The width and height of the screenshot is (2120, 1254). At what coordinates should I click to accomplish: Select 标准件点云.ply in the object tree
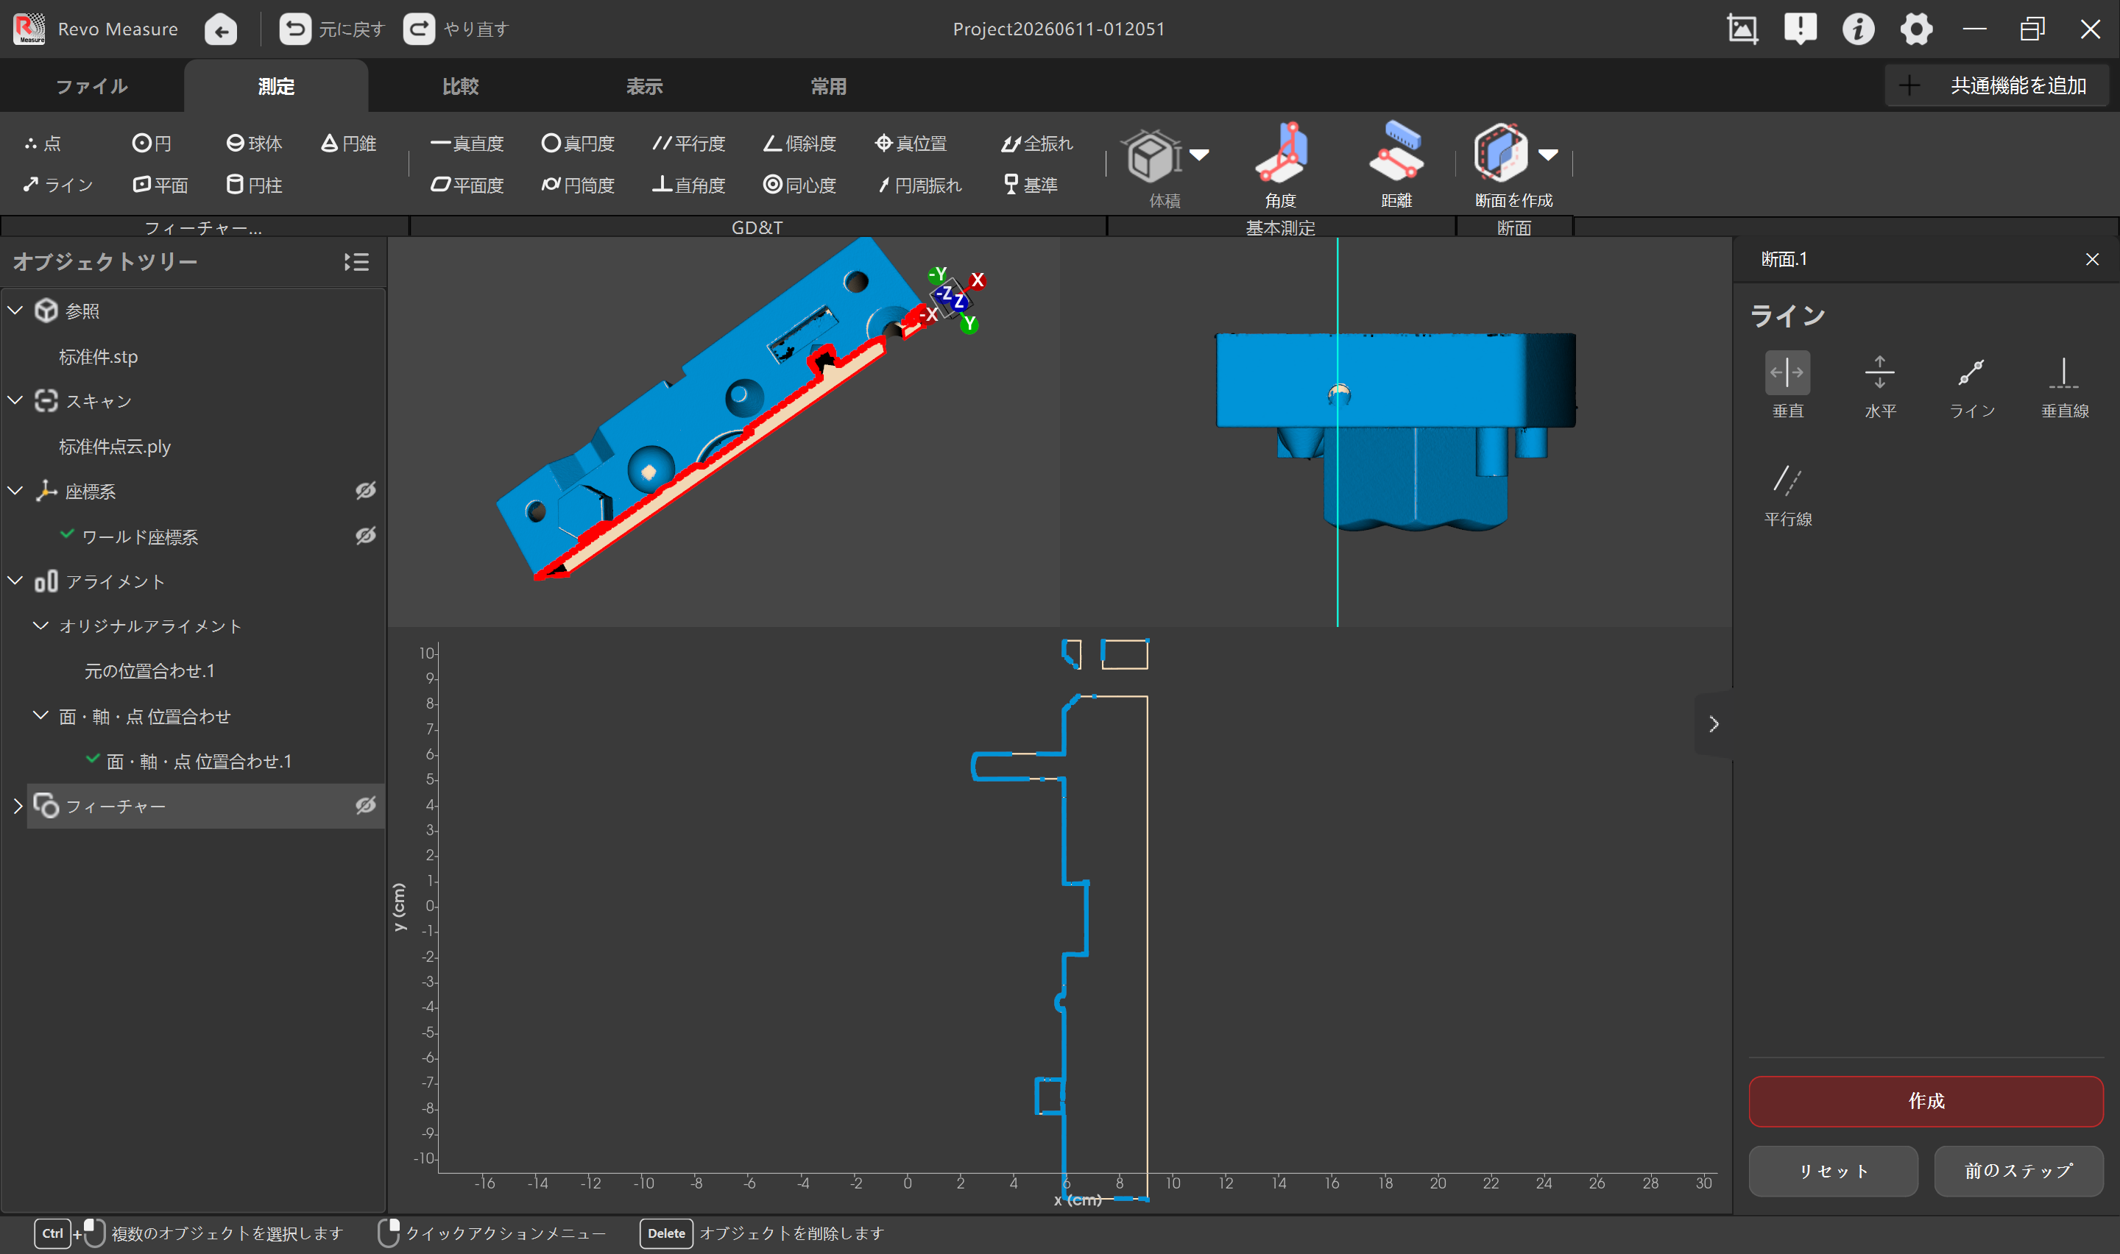pos(115,446)
